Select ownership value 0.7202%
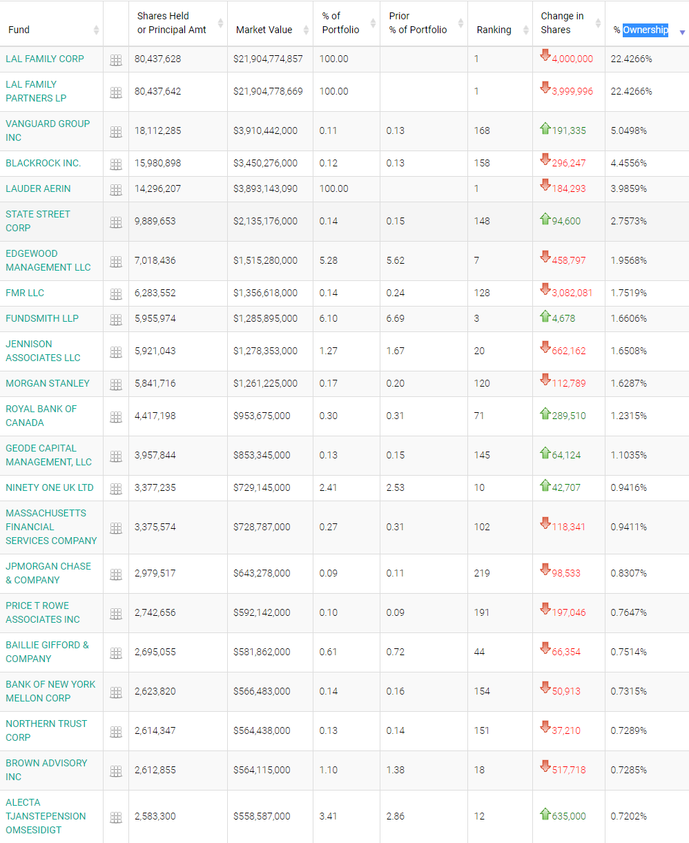Screen dimensions: 689x843 pyautogui.click(x=629, y=816)
